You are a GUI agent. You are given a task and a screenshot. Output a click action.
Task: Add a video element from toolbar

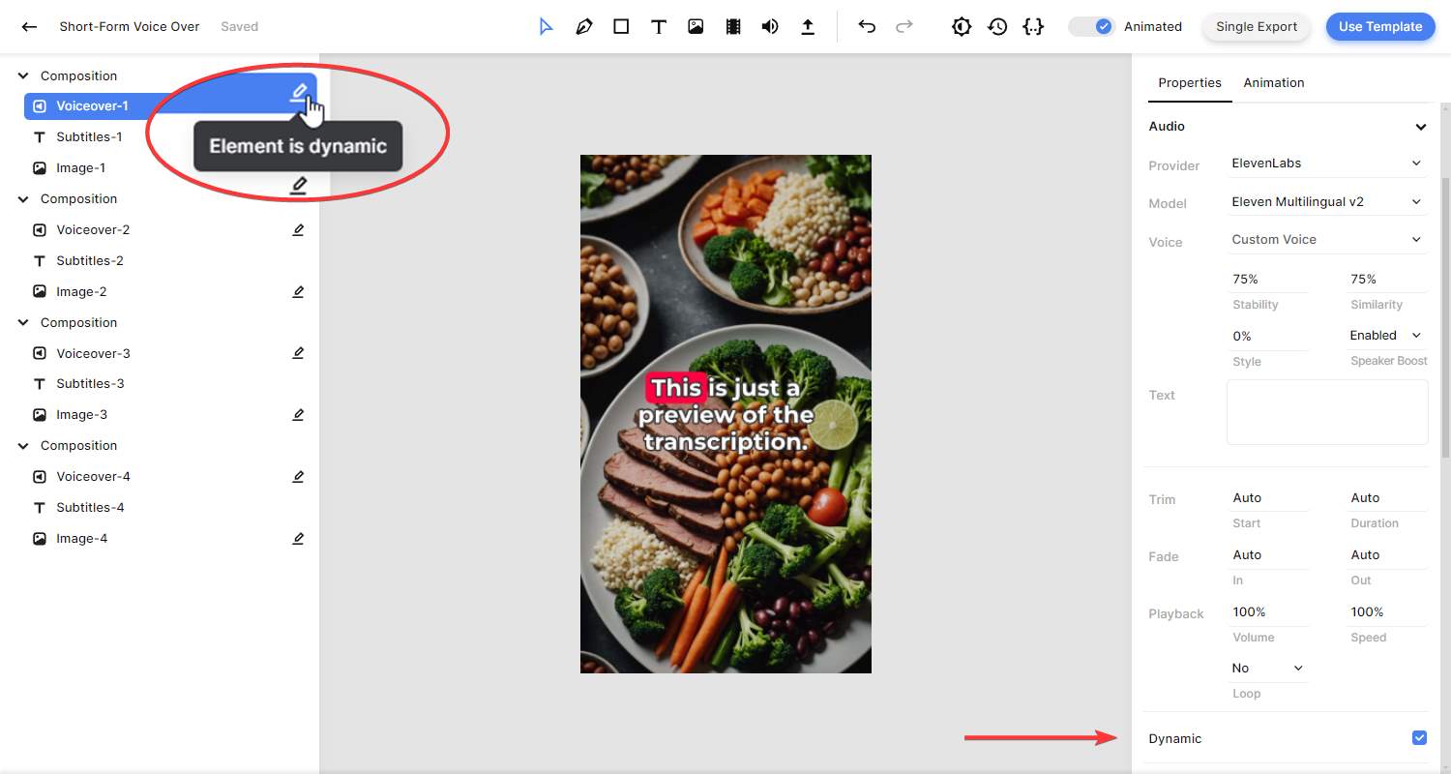(733, 27)
